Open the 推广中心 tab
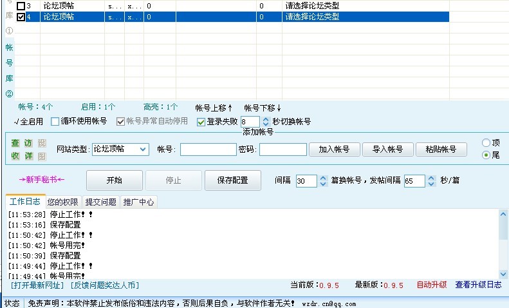This screenshot has width=509, height=308. (x=138, y=202)
